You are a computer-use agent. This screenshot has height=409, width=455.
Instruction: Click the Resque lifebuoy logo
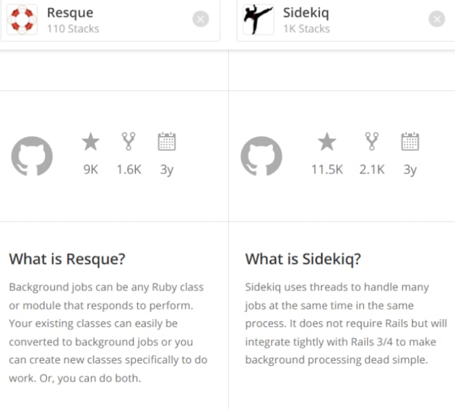click(x=22, y=20)
